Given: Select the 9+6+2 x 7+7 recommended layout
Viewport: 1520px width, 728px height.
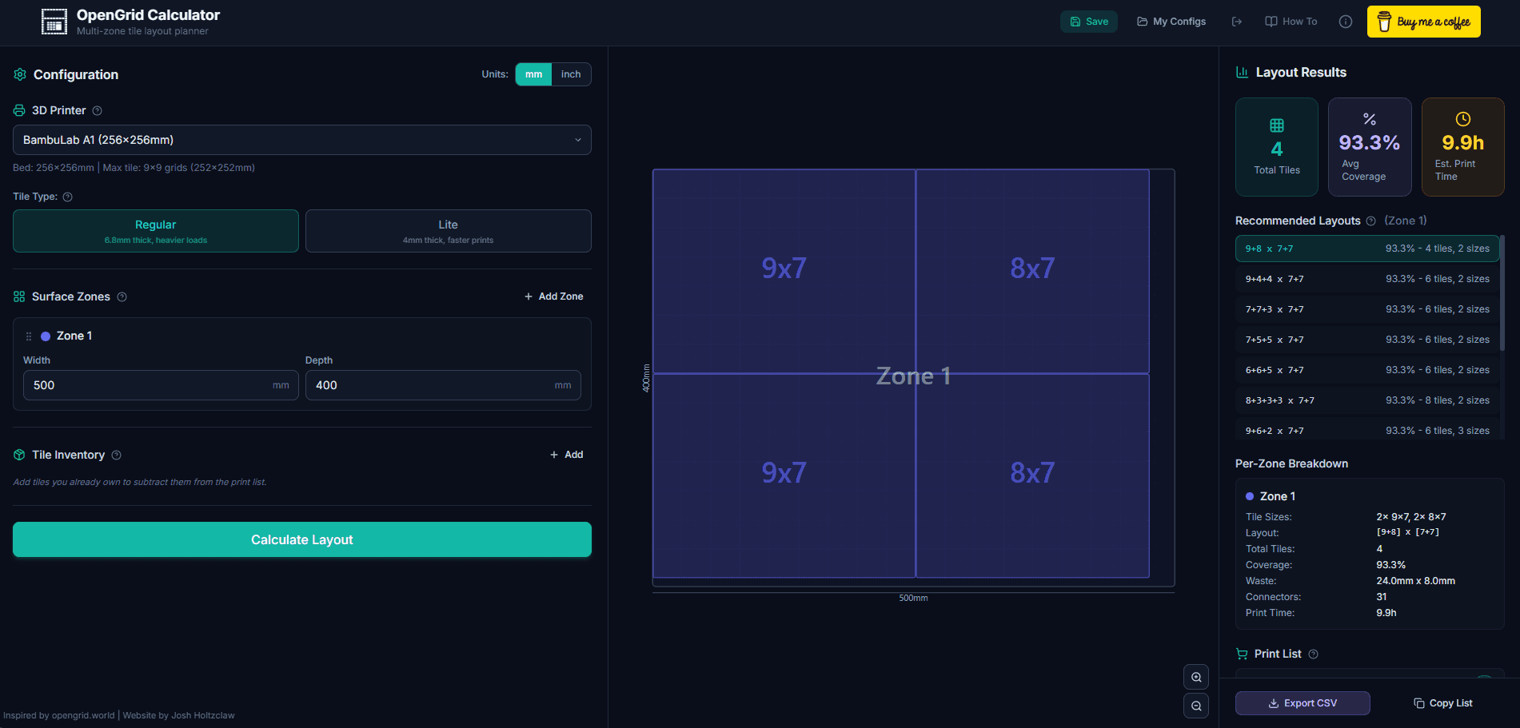Looking at the screenshot, I should pyautogui.click(x=1366, y=430).
